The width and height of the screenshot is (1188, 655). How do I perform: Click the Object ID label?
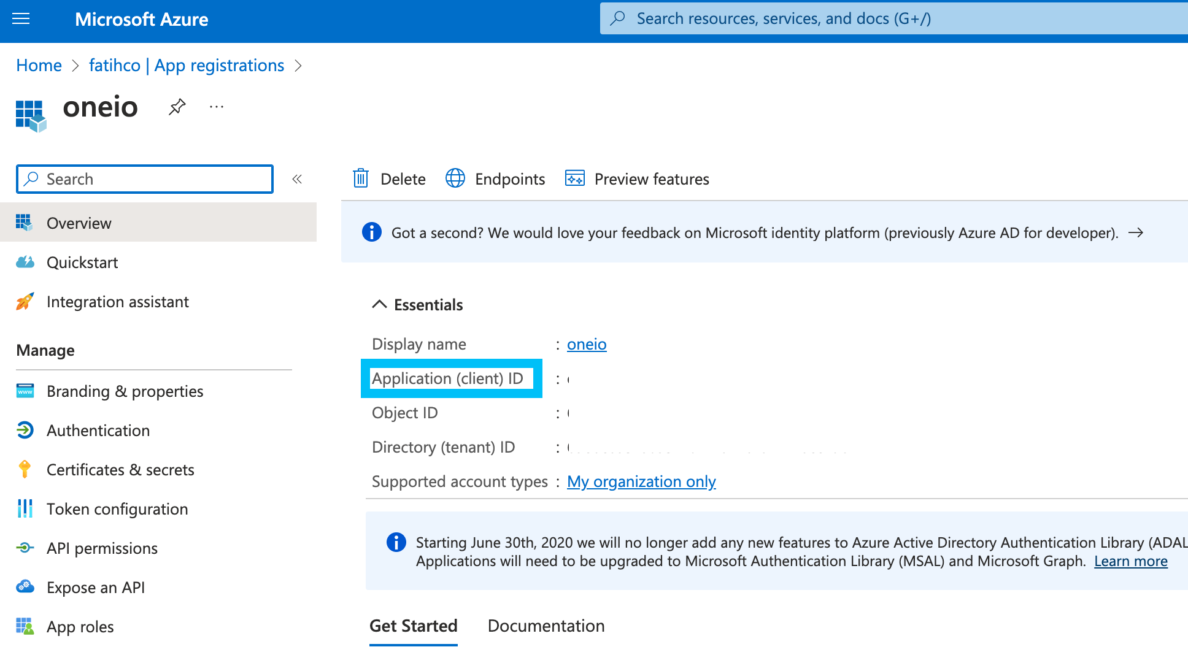pos(405,413)
